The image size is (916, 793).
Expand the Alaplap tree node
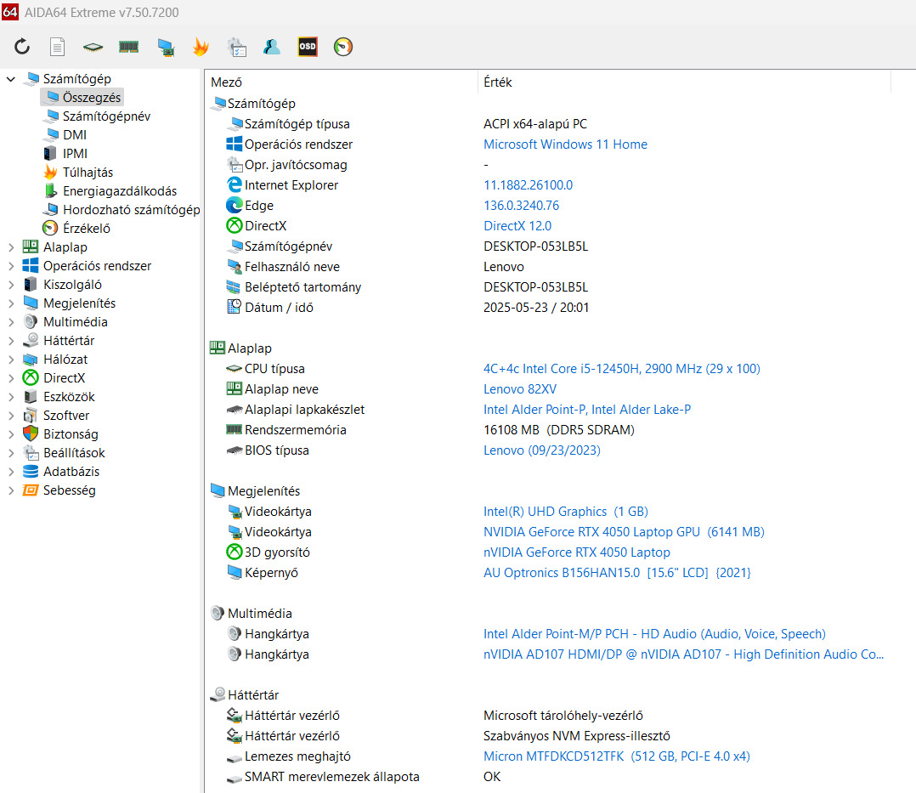10,247
